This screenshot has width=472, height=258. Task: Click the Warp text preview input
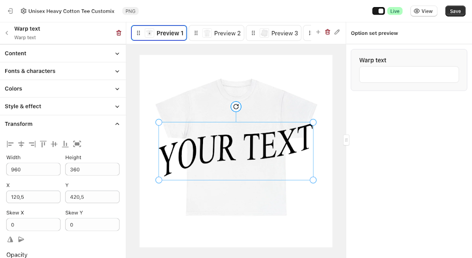pyautogui.click(x=409, y=74)
